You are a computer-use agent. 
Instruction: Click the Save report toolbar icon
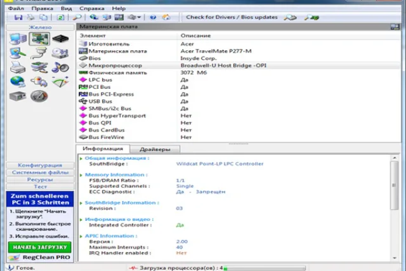[x=18, y=17]
